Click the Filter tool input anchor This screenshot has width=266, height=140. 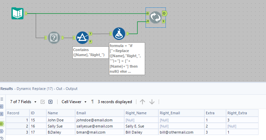[74, 38]
